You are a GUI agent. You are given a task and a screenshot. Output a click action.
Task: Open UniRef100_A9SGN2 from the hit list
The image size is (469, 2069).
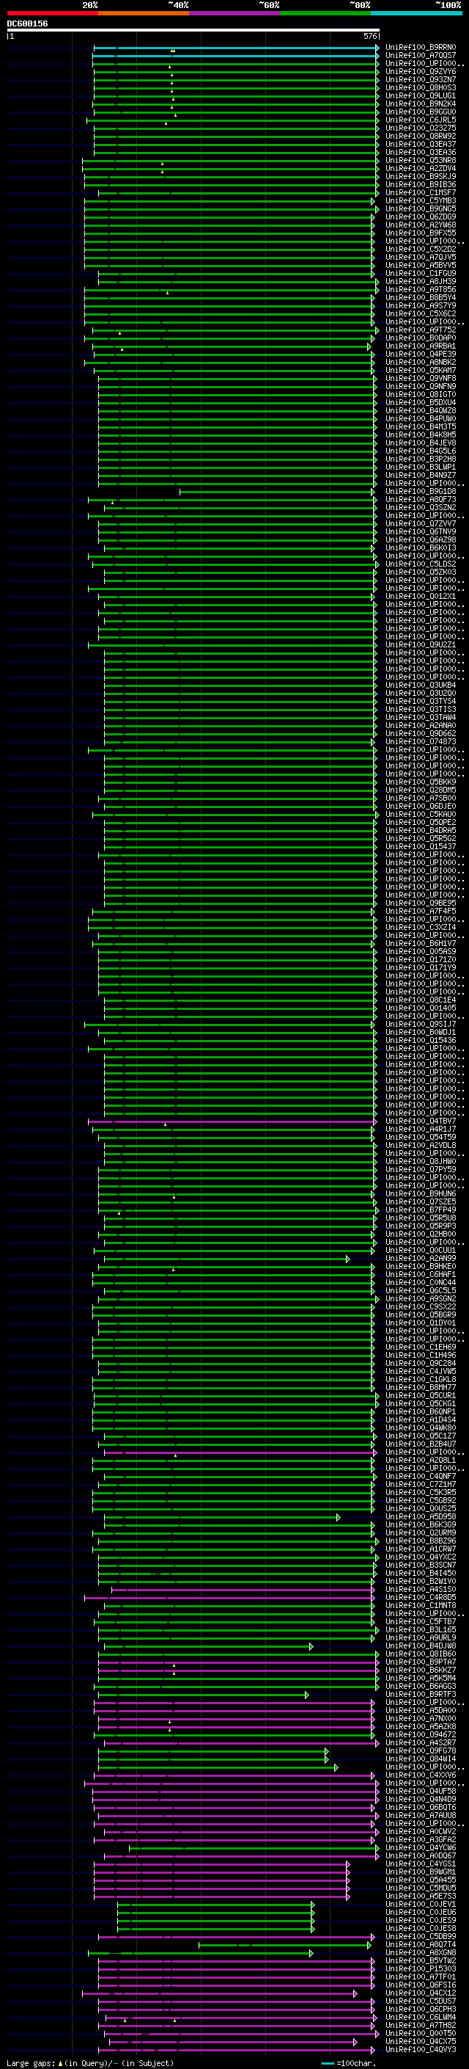pyautogui.click(x=421, y=1299)
